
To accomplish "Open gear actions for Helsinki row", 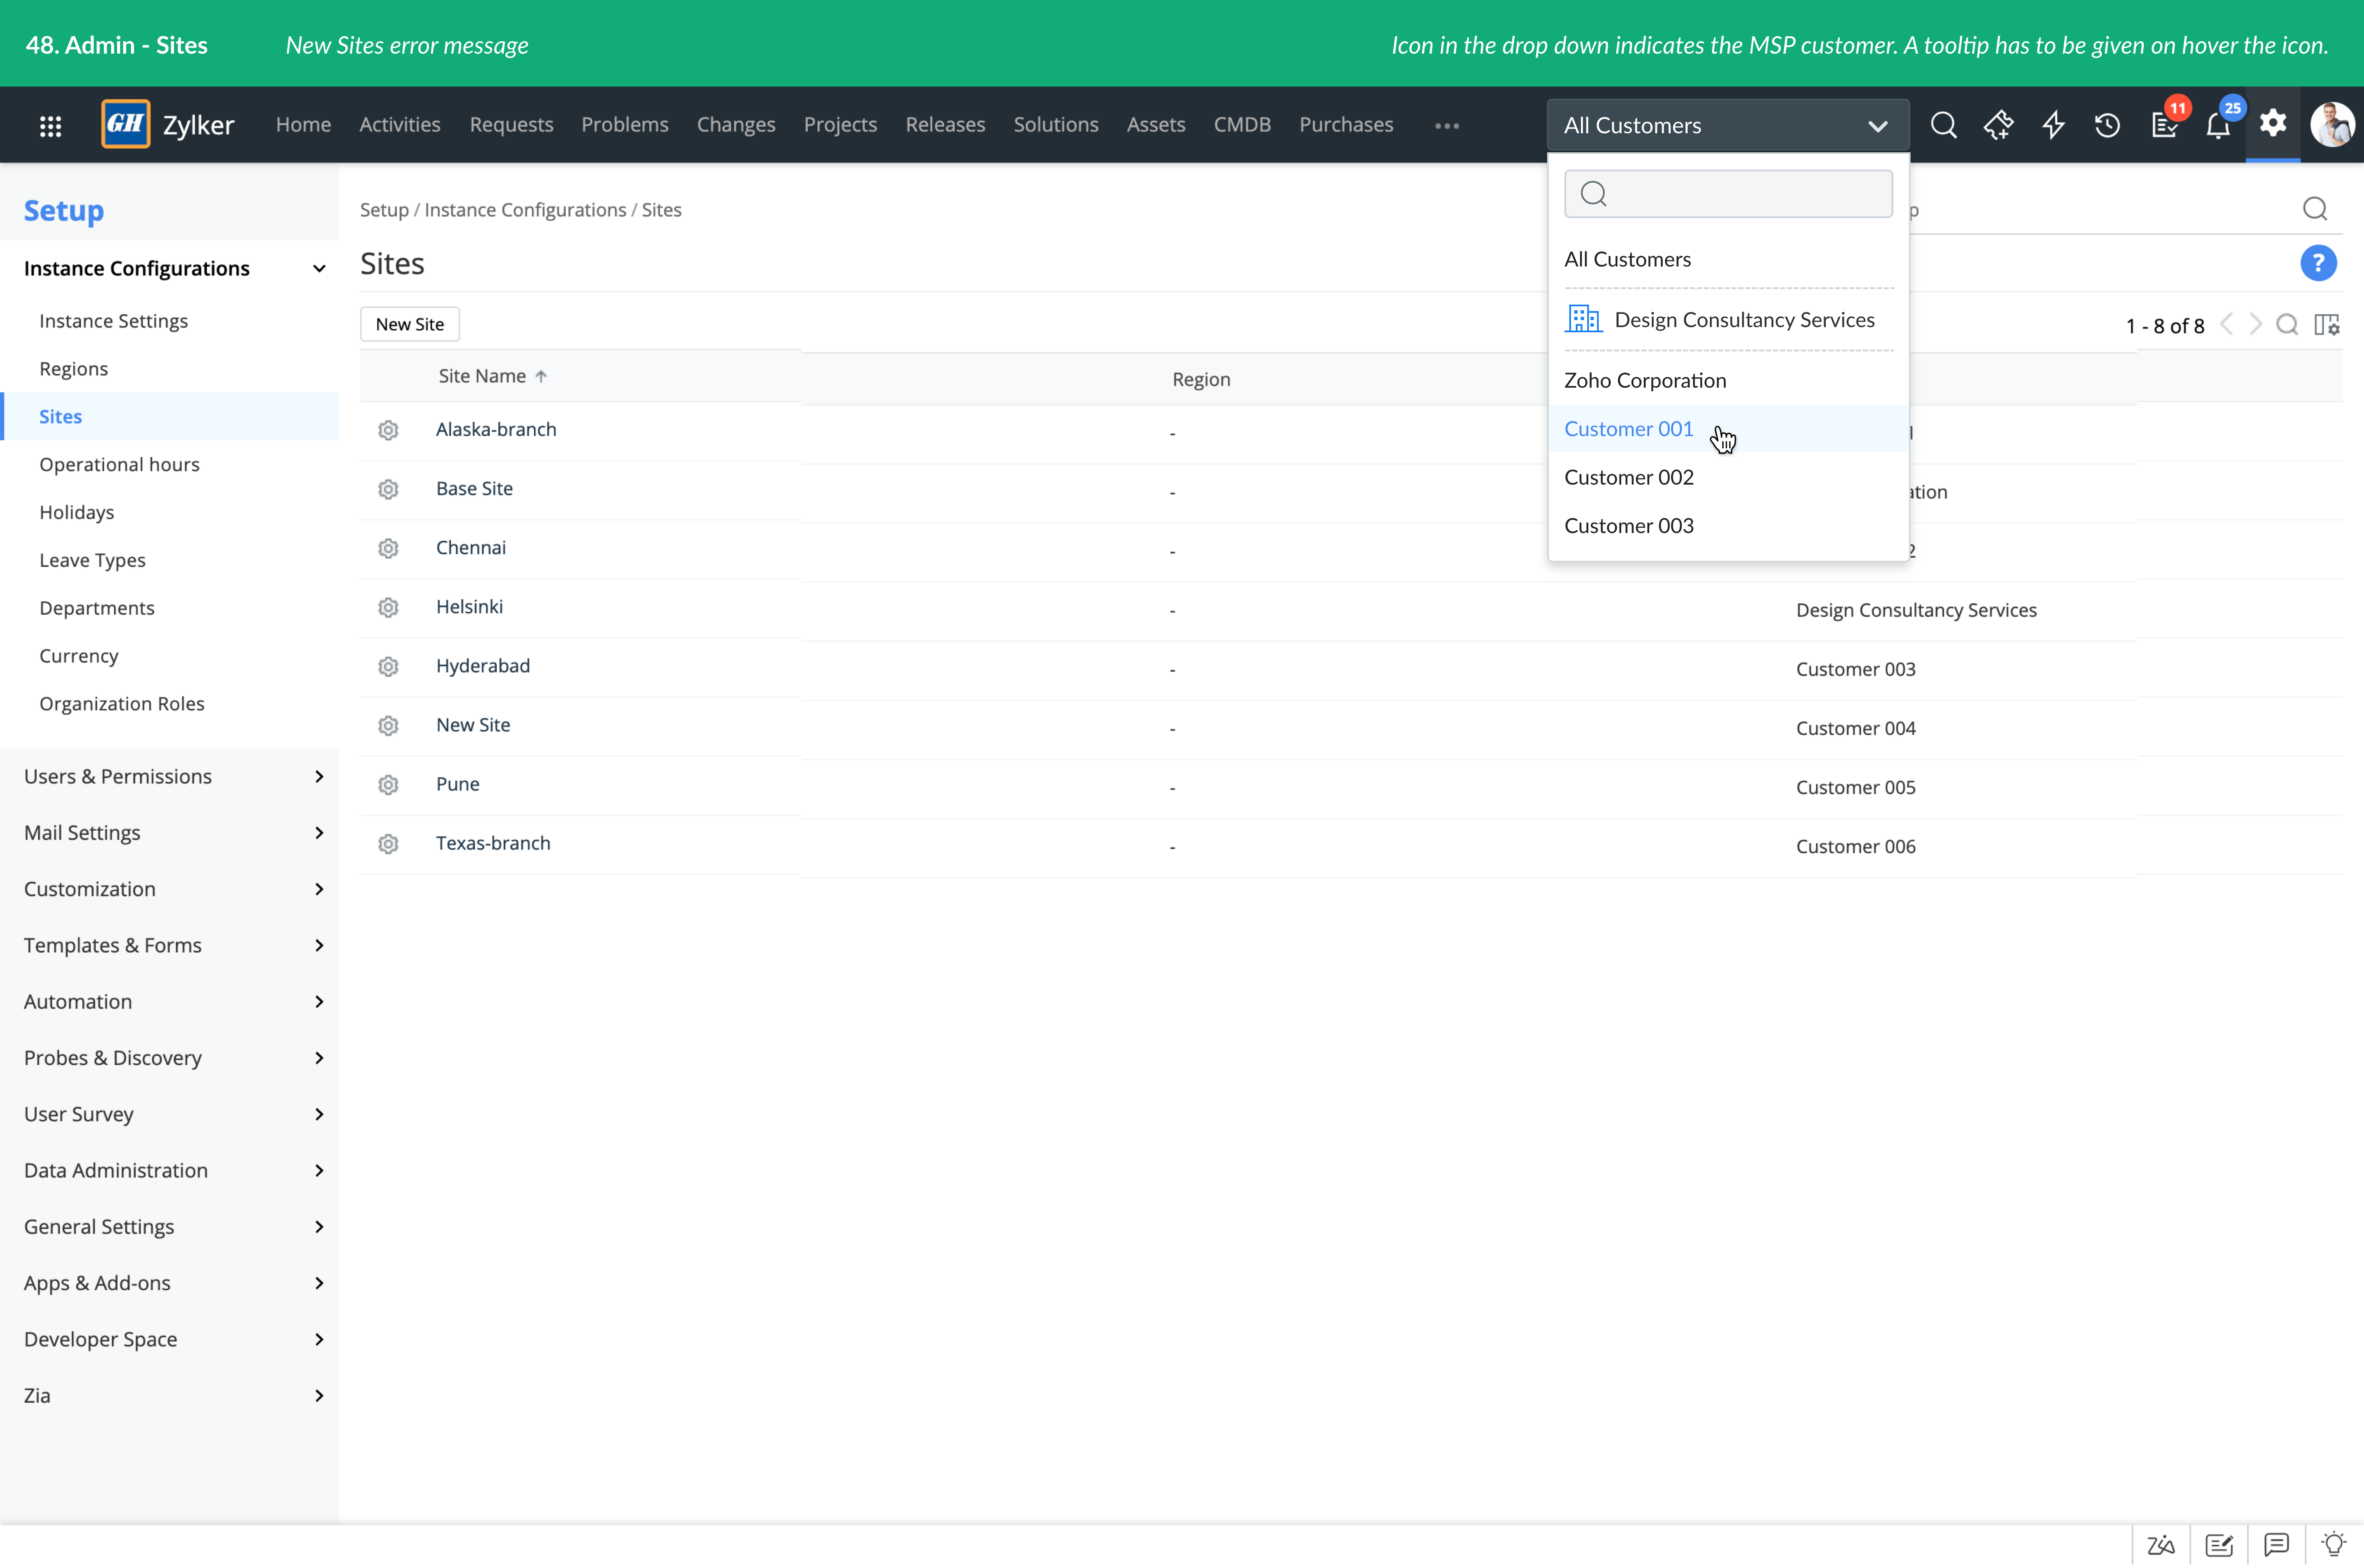I will [388, 607].
